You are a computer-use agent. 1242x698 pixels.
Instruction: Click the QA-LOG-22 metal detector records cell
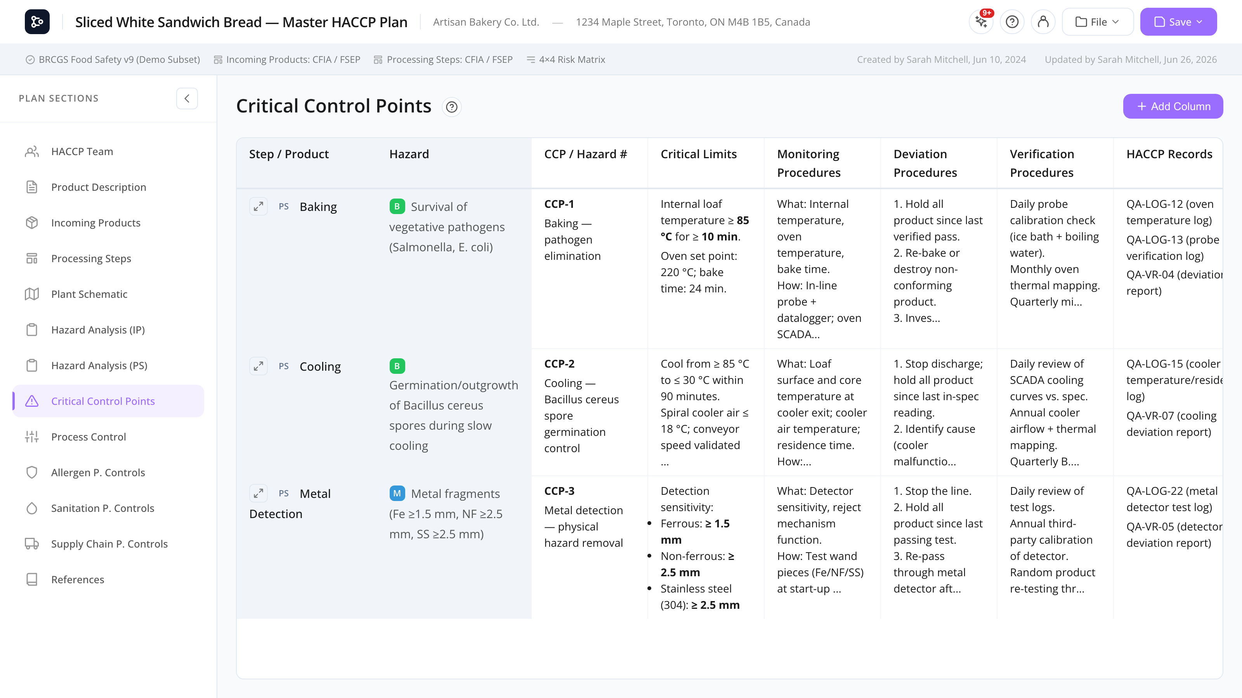1168,547
